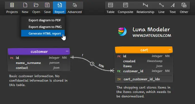
Task: Click the WWW.DATENSEN.COM link text
Action: pyautogui.click(x=152, y=36)
